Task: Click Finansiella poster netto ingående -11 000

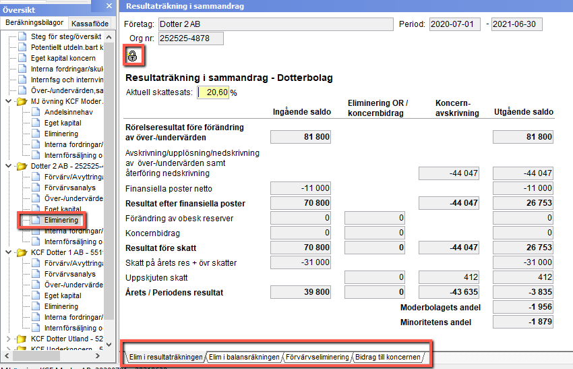Action: [301, 188]
